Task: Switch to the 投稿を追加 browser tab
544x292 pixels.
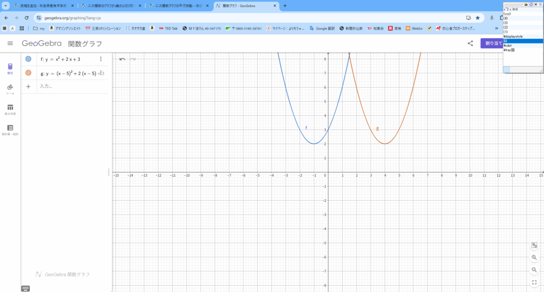Action: (x=42, y=6)
